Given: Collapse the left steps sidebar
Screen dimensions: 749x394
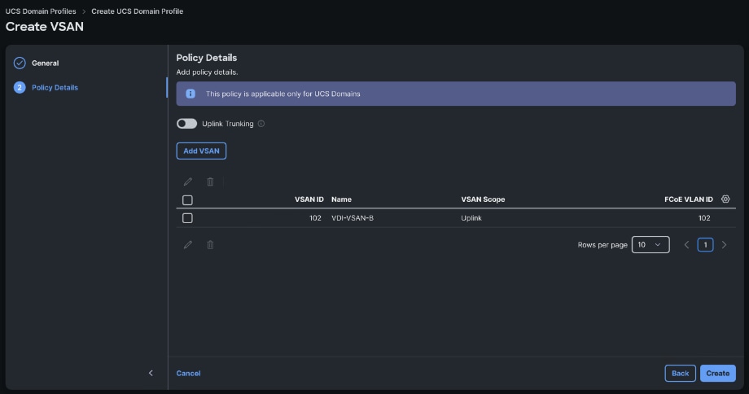Looking at the screenshot, I should point(151,373).
